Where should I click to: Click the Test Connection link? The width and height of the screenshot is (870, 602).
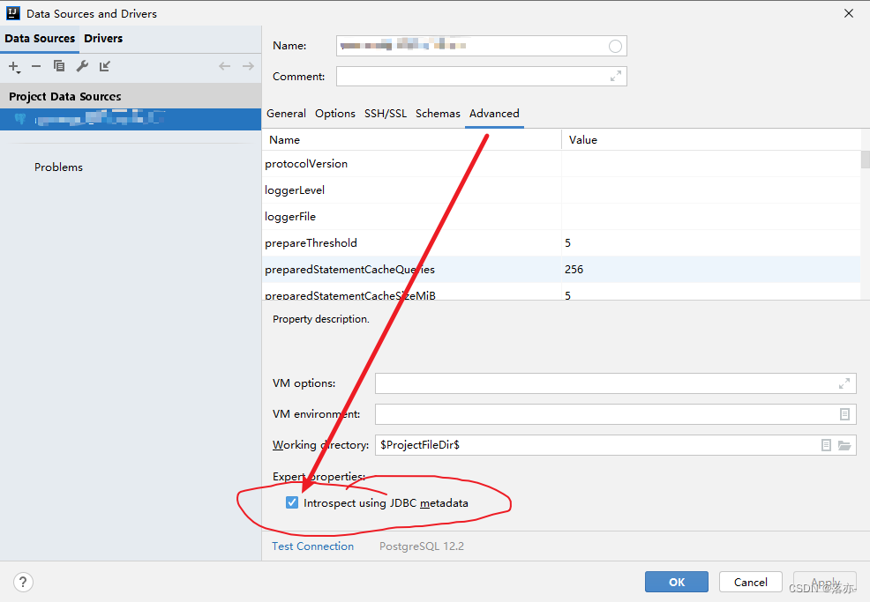click(312, 546)
